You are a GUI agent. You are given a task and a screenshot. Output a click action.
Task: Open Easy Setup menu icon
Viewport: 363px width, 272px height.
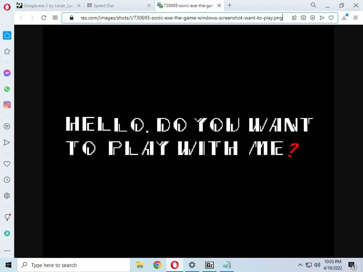356,18
